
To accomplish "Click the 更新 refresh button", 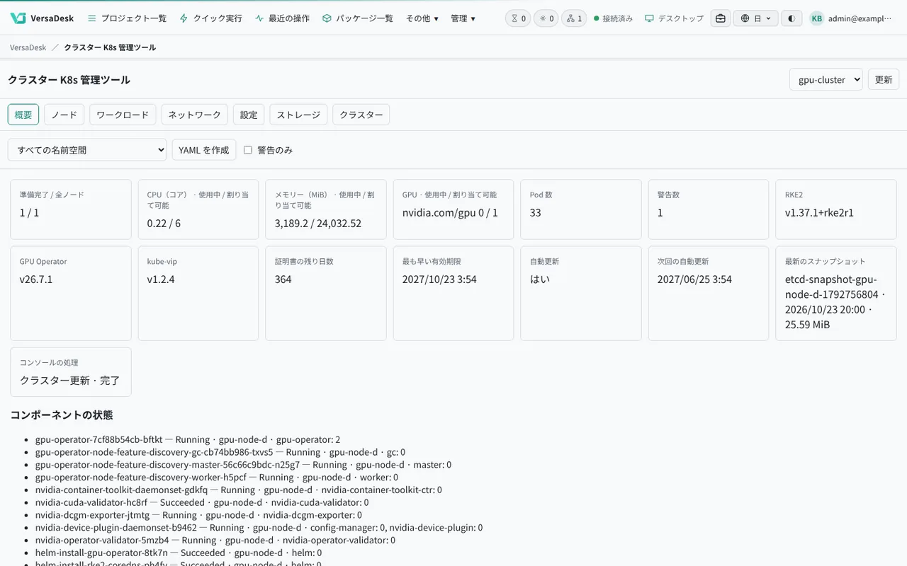I will (884, 79).
